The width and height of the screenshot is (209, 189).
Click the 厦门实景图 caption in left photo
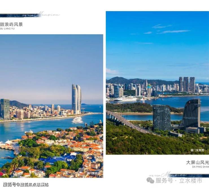[93, 173]
